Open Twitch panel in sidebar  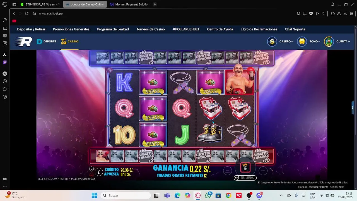[x=5, y=63]
